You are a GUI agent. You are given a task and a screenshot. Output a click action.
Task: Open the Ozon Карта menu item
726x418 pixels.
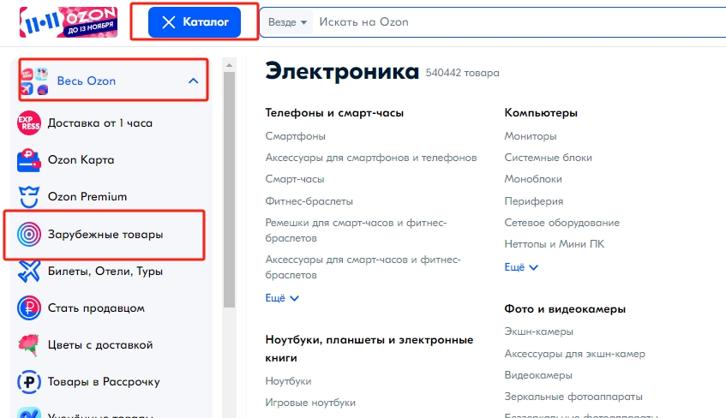pos(81,159)
